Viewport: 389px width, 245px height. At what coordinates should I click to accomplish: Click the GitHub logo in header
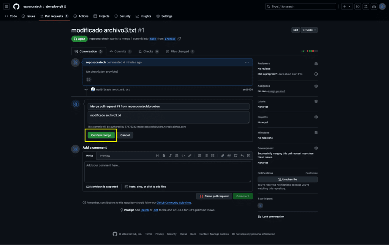(x=16, y=6)
